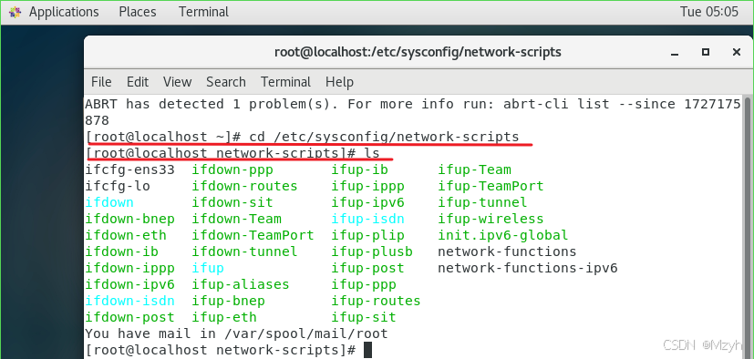The width and height of the screenshot is (754, 359).
Task: Click the ifdown-ippp entry
Action: (129, 268)
